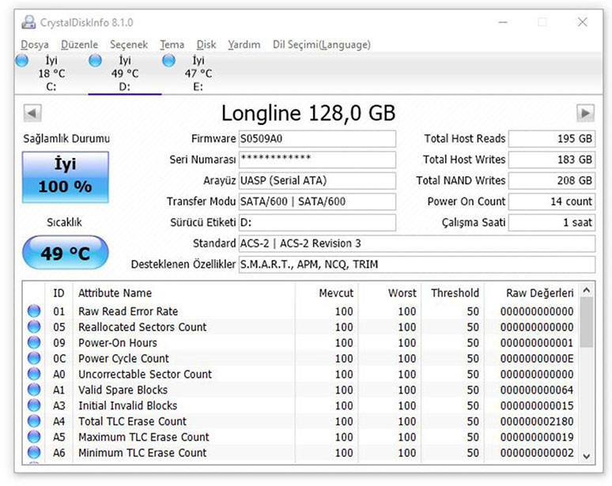Viewport: 612px width, 486px height.
Task: Click the attribute list scrollbar thumb
Action: pos(586,322)
